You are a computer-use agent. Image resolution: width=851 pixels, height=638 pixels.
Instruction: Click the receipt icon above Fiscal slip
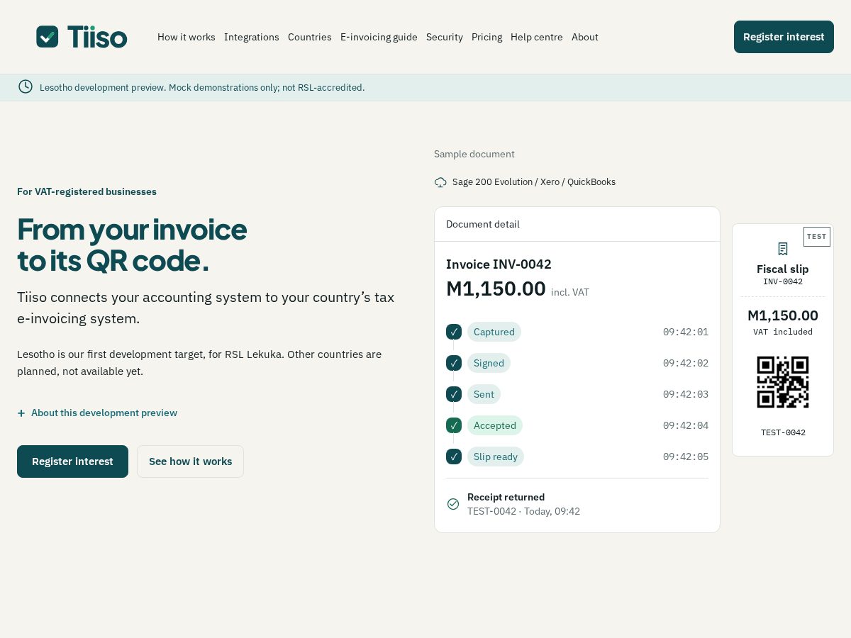click(x=783, y=249)
